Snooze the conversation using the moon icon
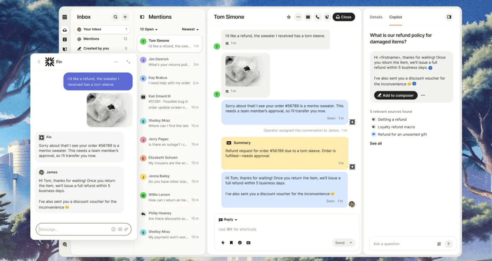Image resolution: width=492 pixels, height=261 pixels. [x=327, y=17]
